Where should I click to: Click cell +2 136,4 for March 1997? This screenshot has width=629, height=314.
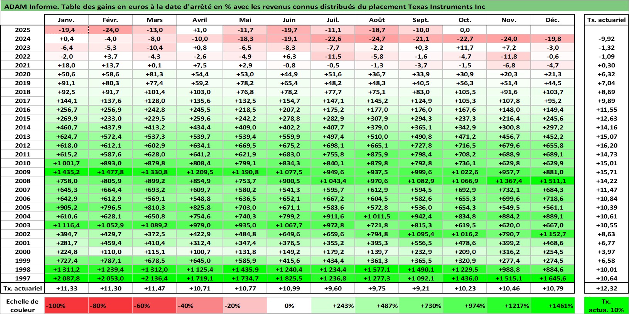(154, 278)
